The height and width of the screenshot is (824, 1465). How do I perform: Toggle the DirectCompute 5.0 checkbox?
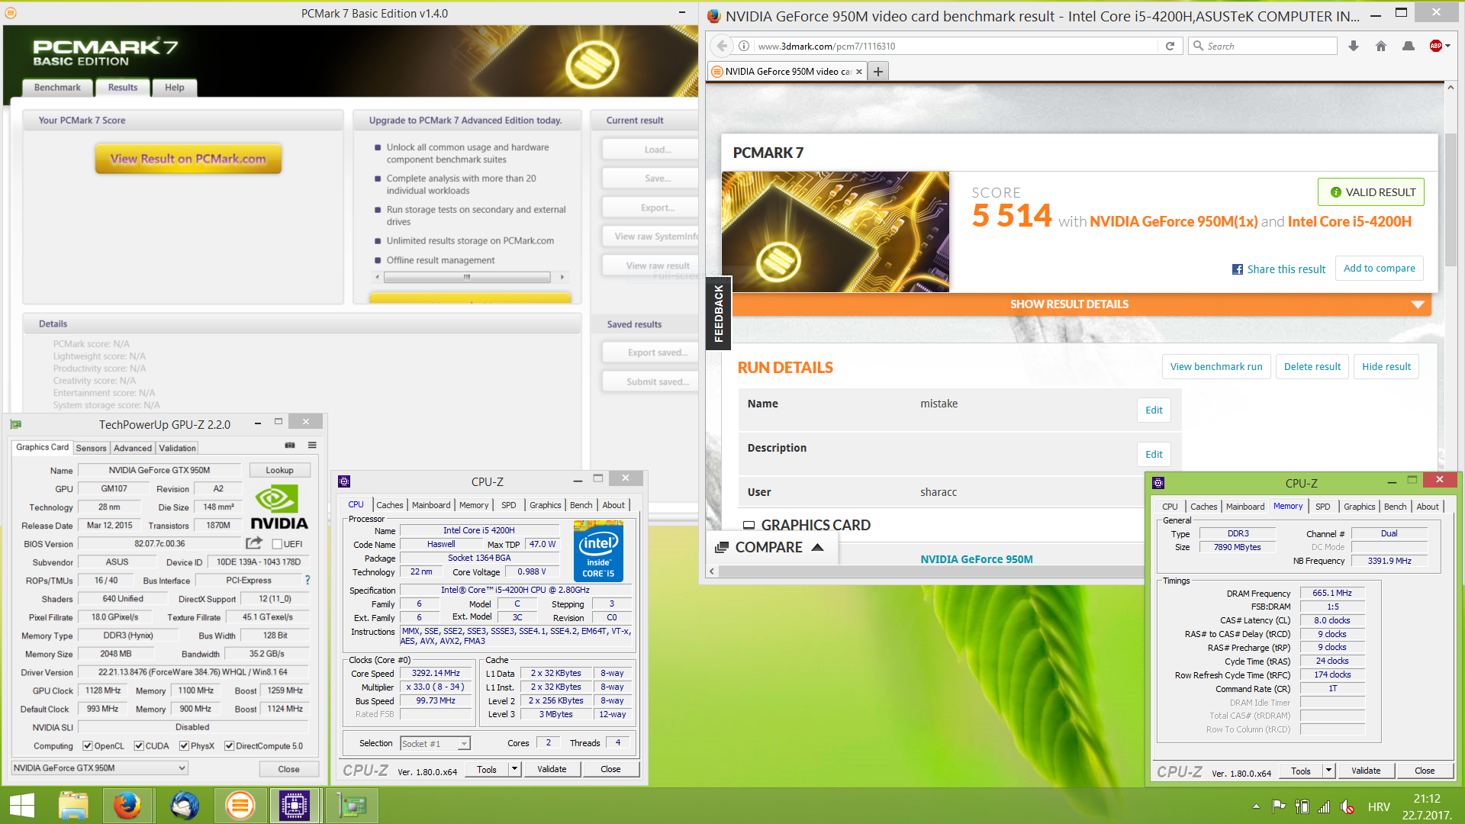(x=229, y=745)
